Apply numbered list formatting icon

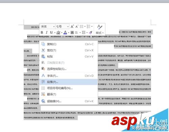click(x=89, y=27)
